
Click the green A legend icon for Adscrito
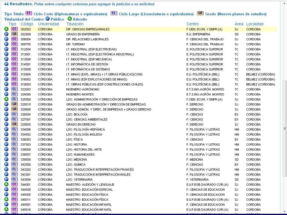click(x=70, y=19)
